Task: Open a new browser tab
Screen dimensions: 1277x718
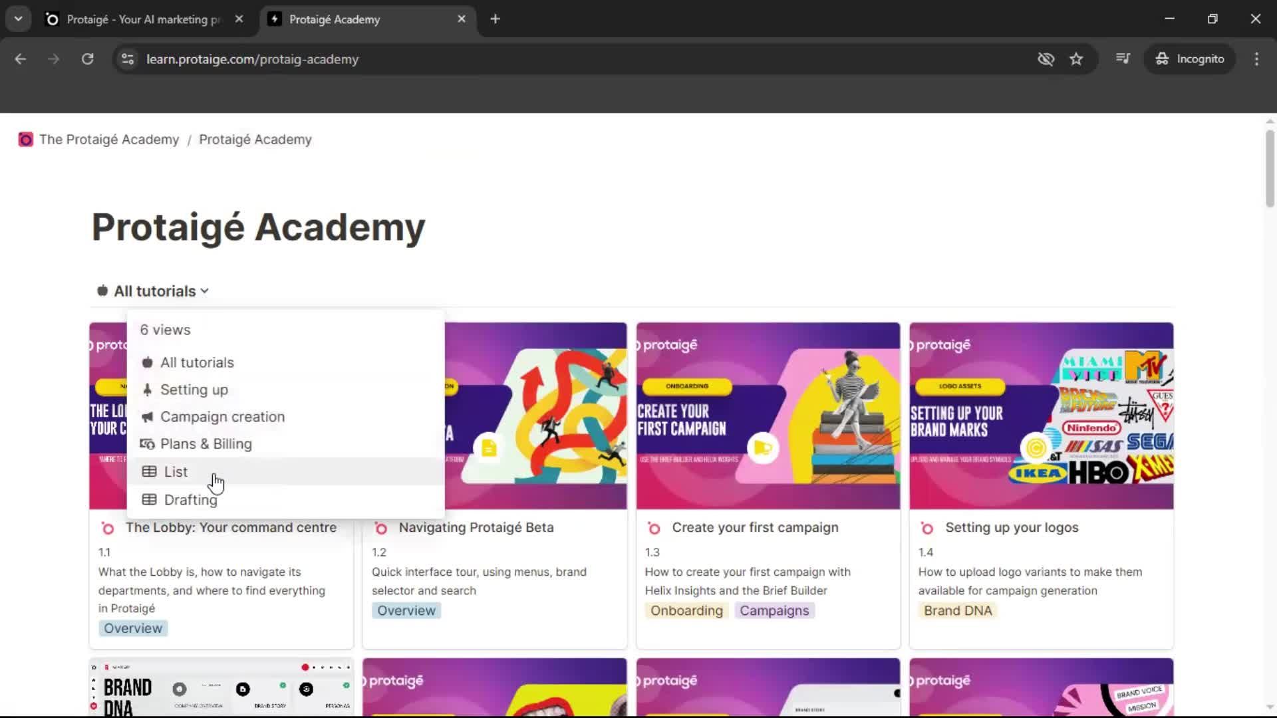Action: tap(495, 19)
